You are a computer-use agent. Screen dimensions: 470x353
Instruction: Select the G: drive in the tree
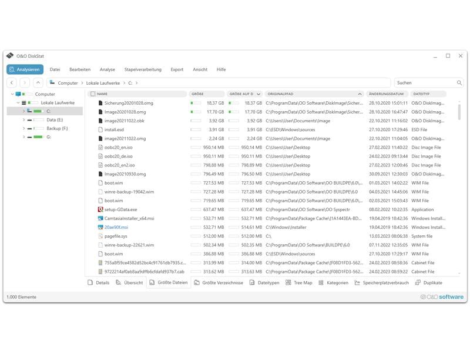click(x=49, y=137)
